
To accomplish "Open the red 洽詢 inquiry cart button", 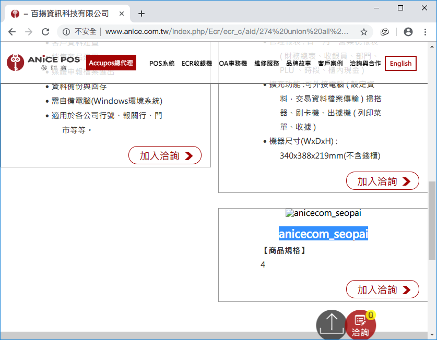I will (x=361, y=325).
